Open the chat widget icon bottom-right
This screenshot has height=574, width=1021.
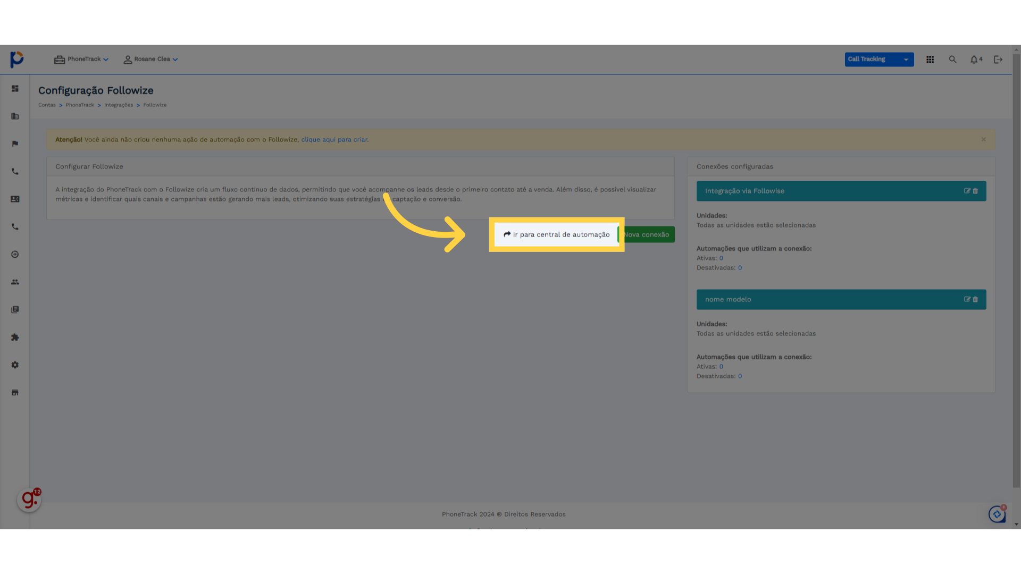(997, 514)
